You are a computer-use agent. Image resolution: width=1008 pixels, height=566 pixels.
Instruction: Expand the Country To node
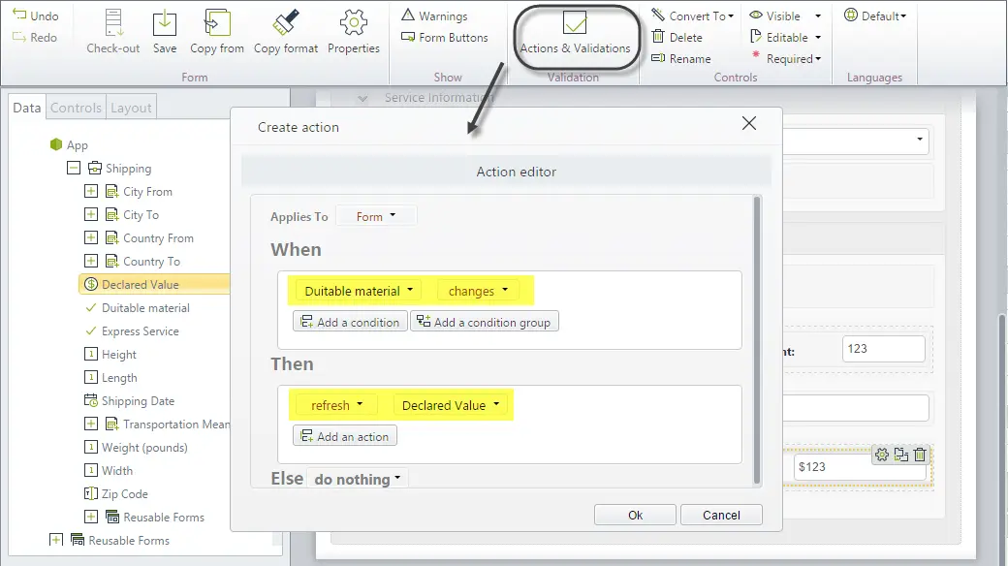point(91,261)
